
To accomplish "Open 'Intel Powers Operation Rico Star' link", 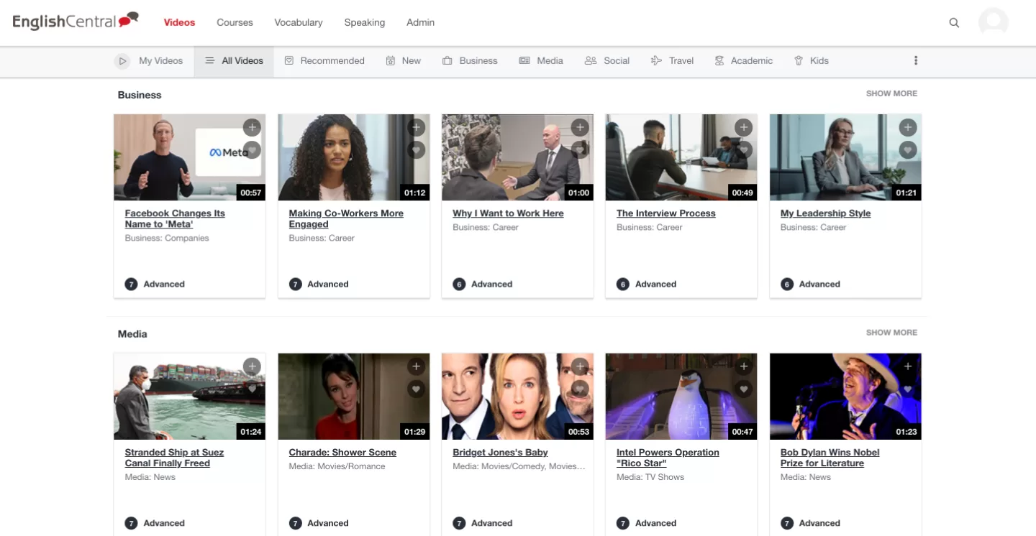I will 668,458.
